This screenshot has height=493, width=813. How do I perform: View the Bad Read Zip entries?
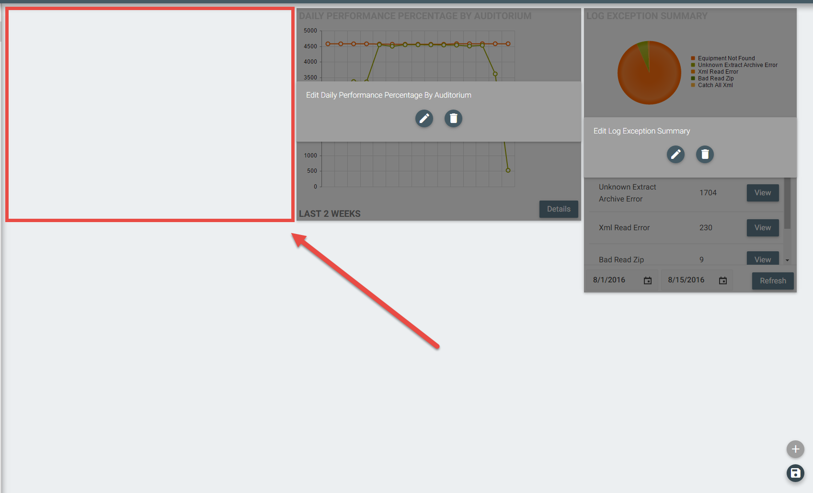point(763,259)
